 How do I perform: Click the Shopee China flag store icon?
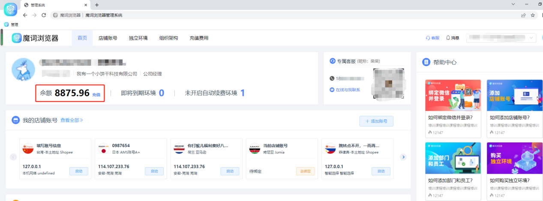click(28, 148)
